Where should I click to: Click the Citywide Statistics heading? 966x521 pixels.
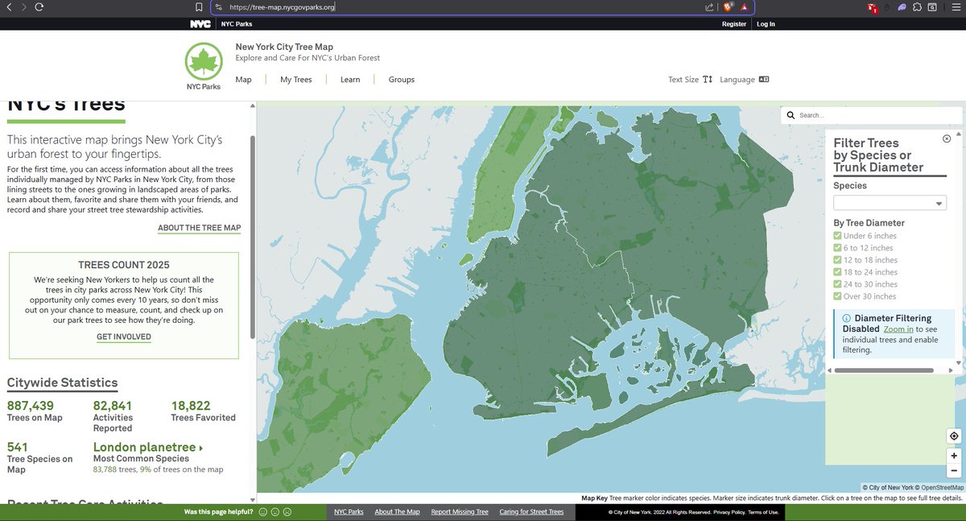[x=62, y=382]
